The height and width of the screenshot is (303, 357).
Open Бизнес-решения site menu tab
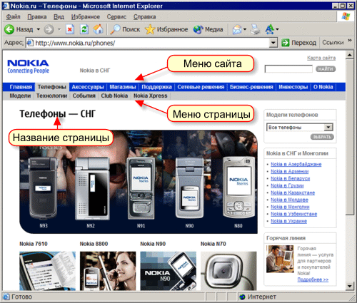251,87
